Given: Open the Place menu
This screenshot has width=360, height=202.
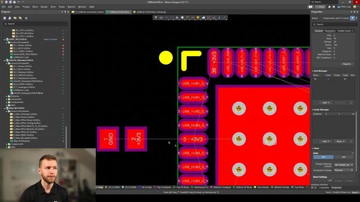Looking at the screenshot, I should 35,7.
